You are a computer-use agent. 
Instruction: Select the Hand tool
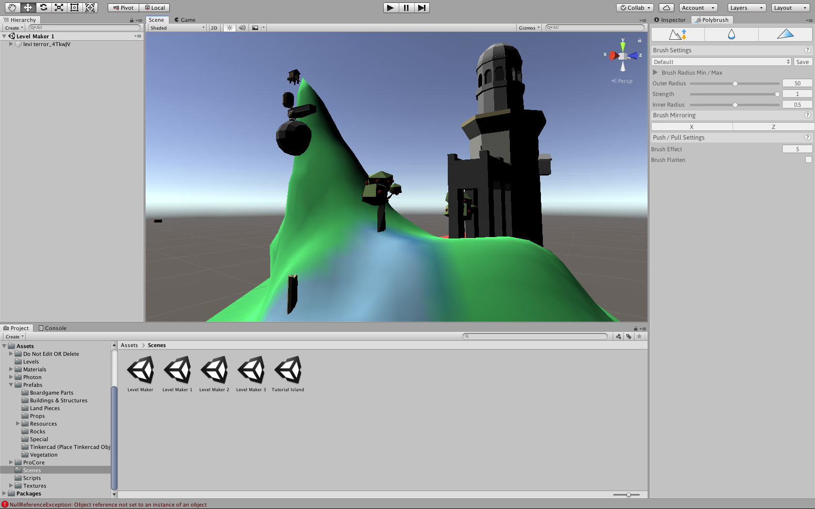(12, 8)
